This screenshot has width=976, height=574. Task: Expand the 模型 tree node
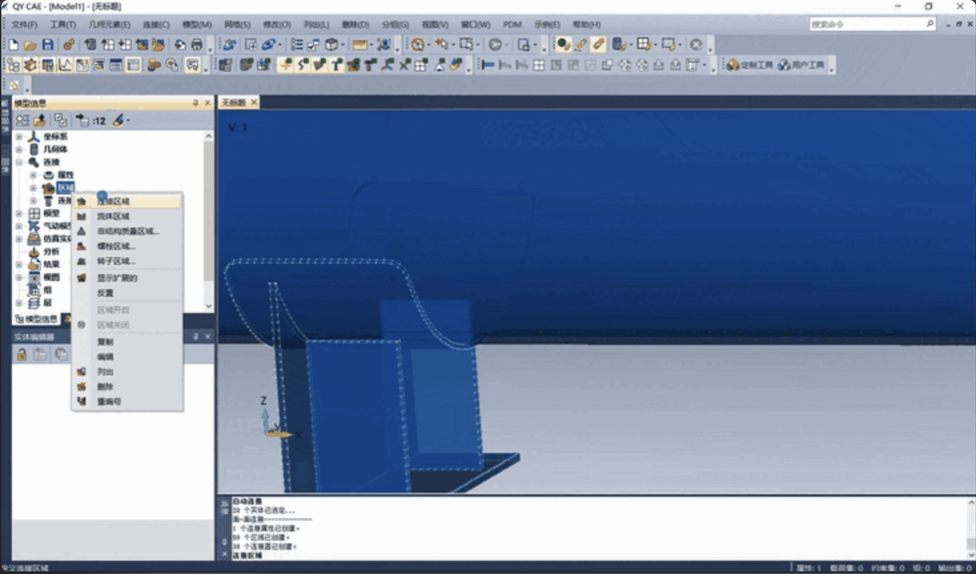click(x=19, y=213)
